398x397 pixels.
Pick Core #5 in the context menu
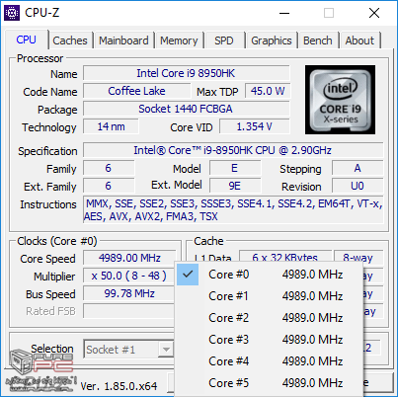[270, 383]
